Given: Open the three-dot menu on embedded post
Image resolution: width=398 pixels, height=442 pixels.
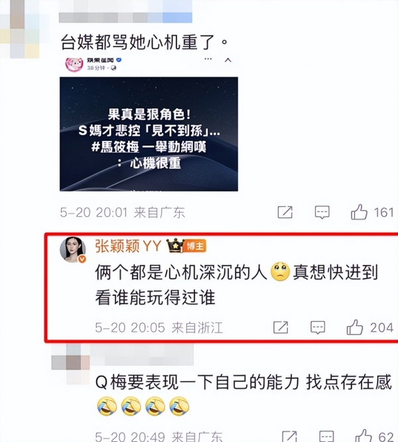Looking at the screenshot, I should pos(208,59).
